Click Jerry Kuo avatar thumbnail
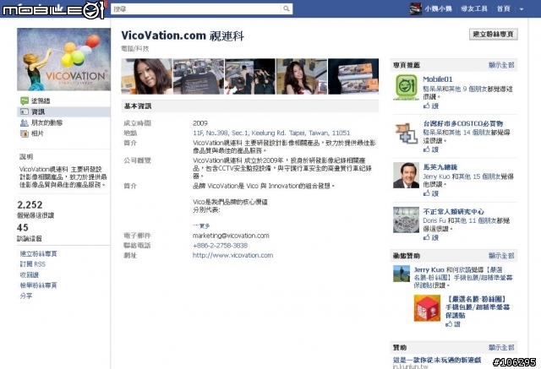The image size is (541, 369). 402,274
